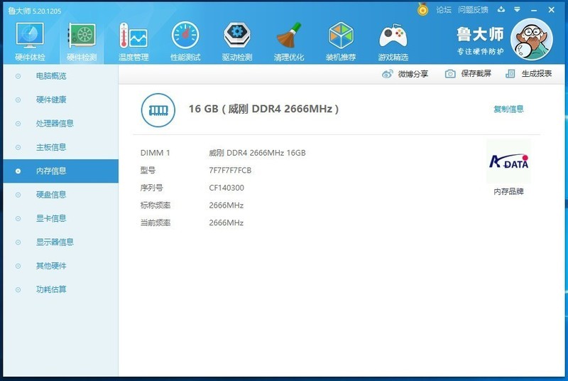Image resolution: width=568 pixels, height=381 pixels.
Task: Open the 装机推荐 cube icon
Action: pos(341,41)
